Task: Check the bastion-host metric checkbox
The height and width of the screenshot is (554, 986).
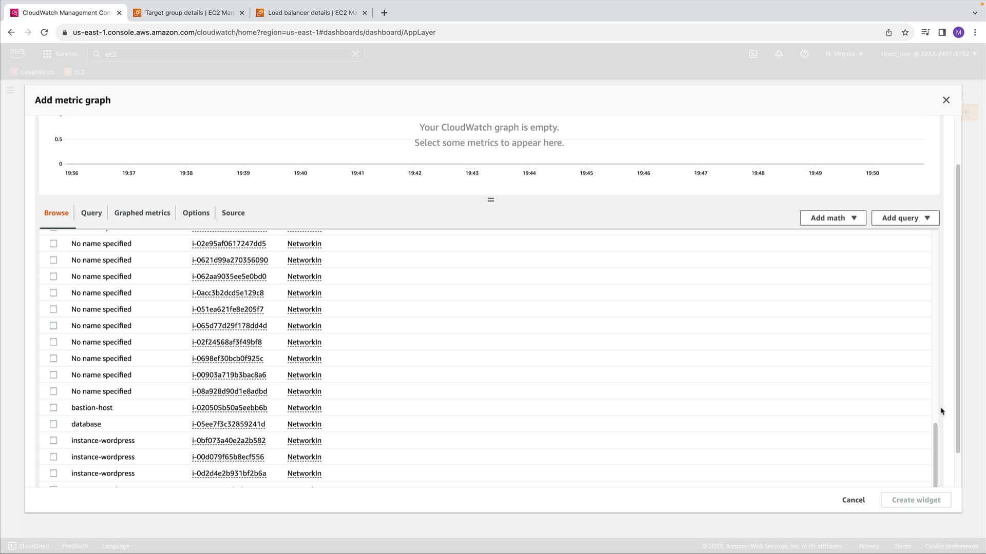Action: pyautogui.click(x=53, y=408)
